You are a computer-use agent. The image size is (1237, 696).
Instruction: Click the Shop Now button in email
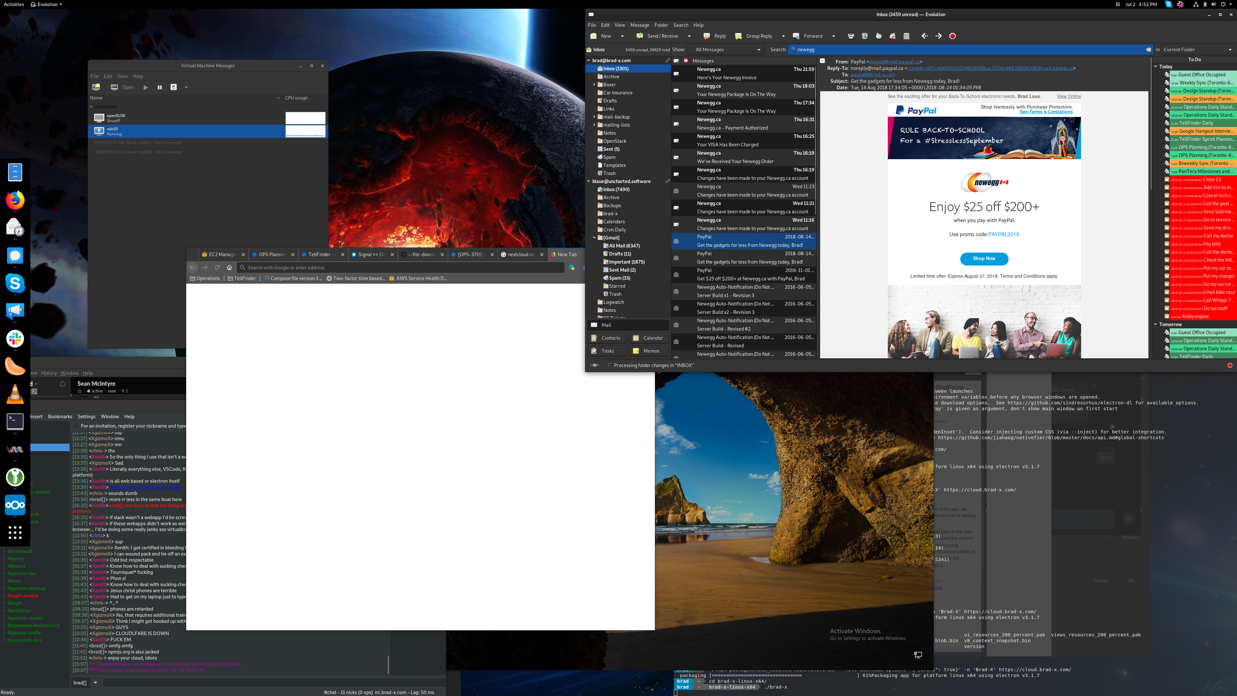point(984,258)
